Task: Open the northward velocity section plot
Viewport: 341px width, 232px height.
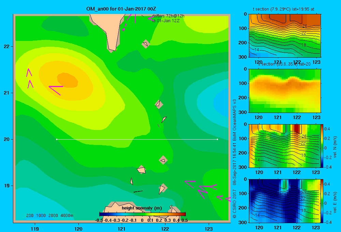Action: (285, 146)
